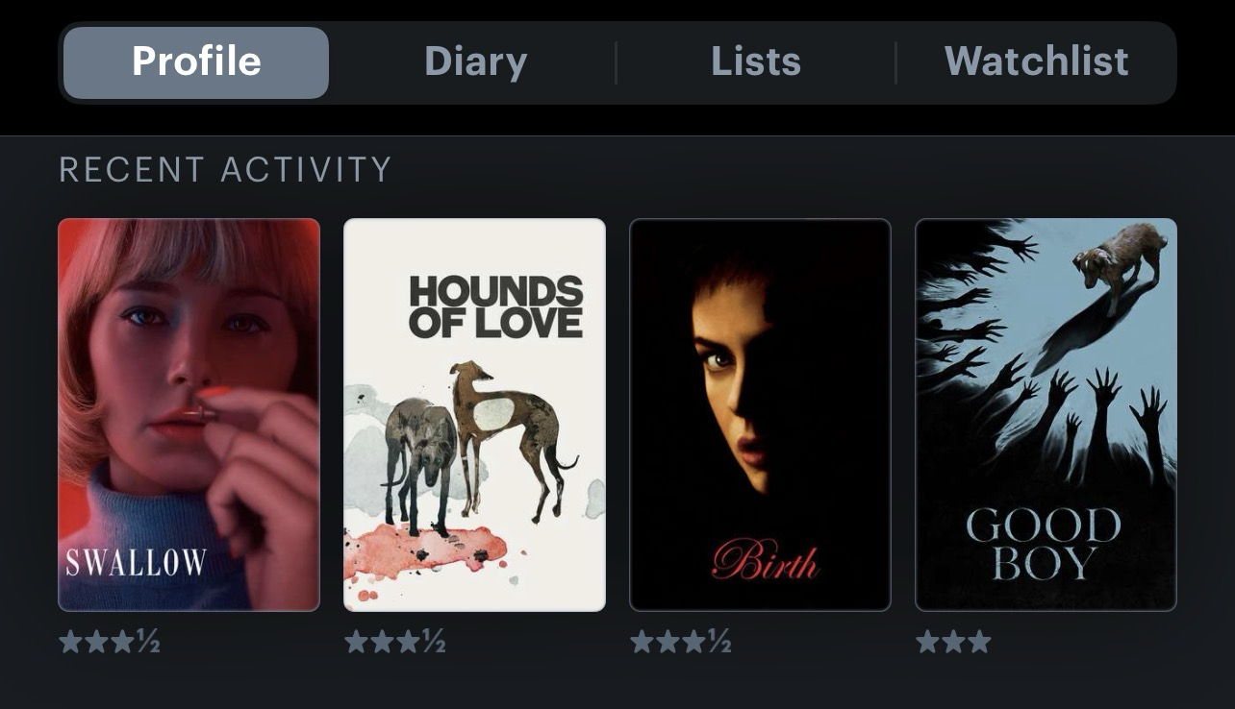
Task: Tap the Recent Activity section header
Action: pos(225,170)
